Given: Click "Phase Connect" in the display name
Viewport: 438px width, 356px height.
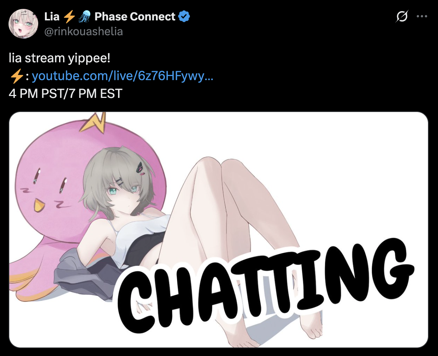Looking at the screenshot, I should [135, 16].
